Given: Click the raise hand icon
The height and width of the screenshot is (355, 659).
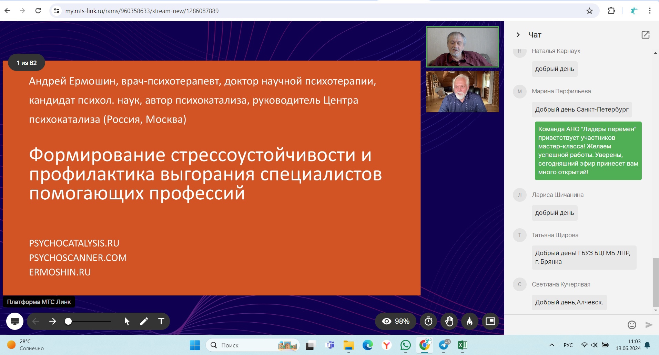Looking at the screenshot, I should (449, 321).
